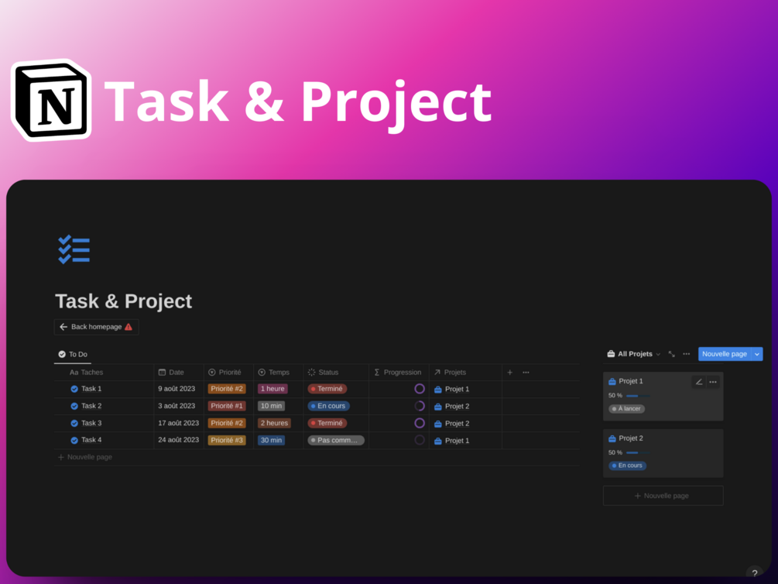Click the help question mark icon

pyautogui.click(x=754, y=573)
